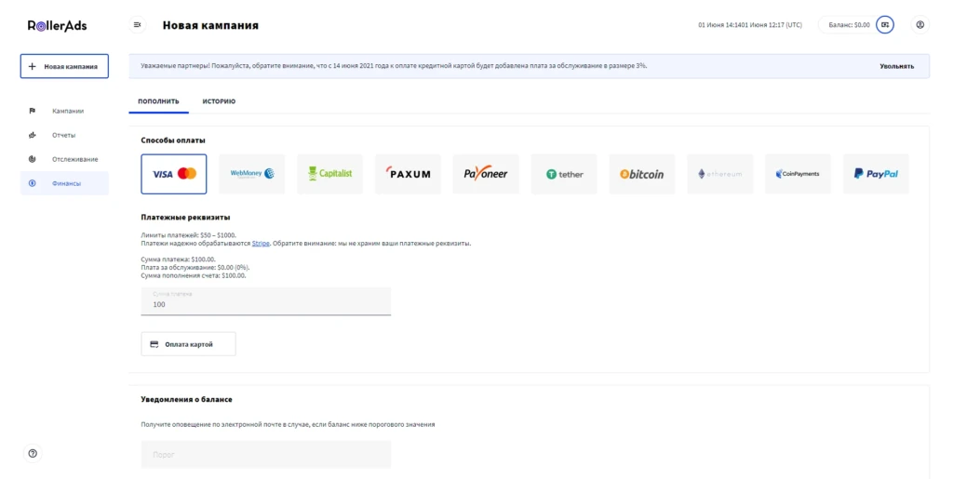Switch to the Историю tab
953x479 pixels.
pyautogui.click(x=219, y=101)
